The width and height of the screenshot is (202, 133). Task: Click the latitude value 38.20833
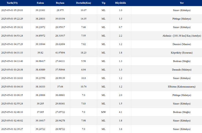40,19
